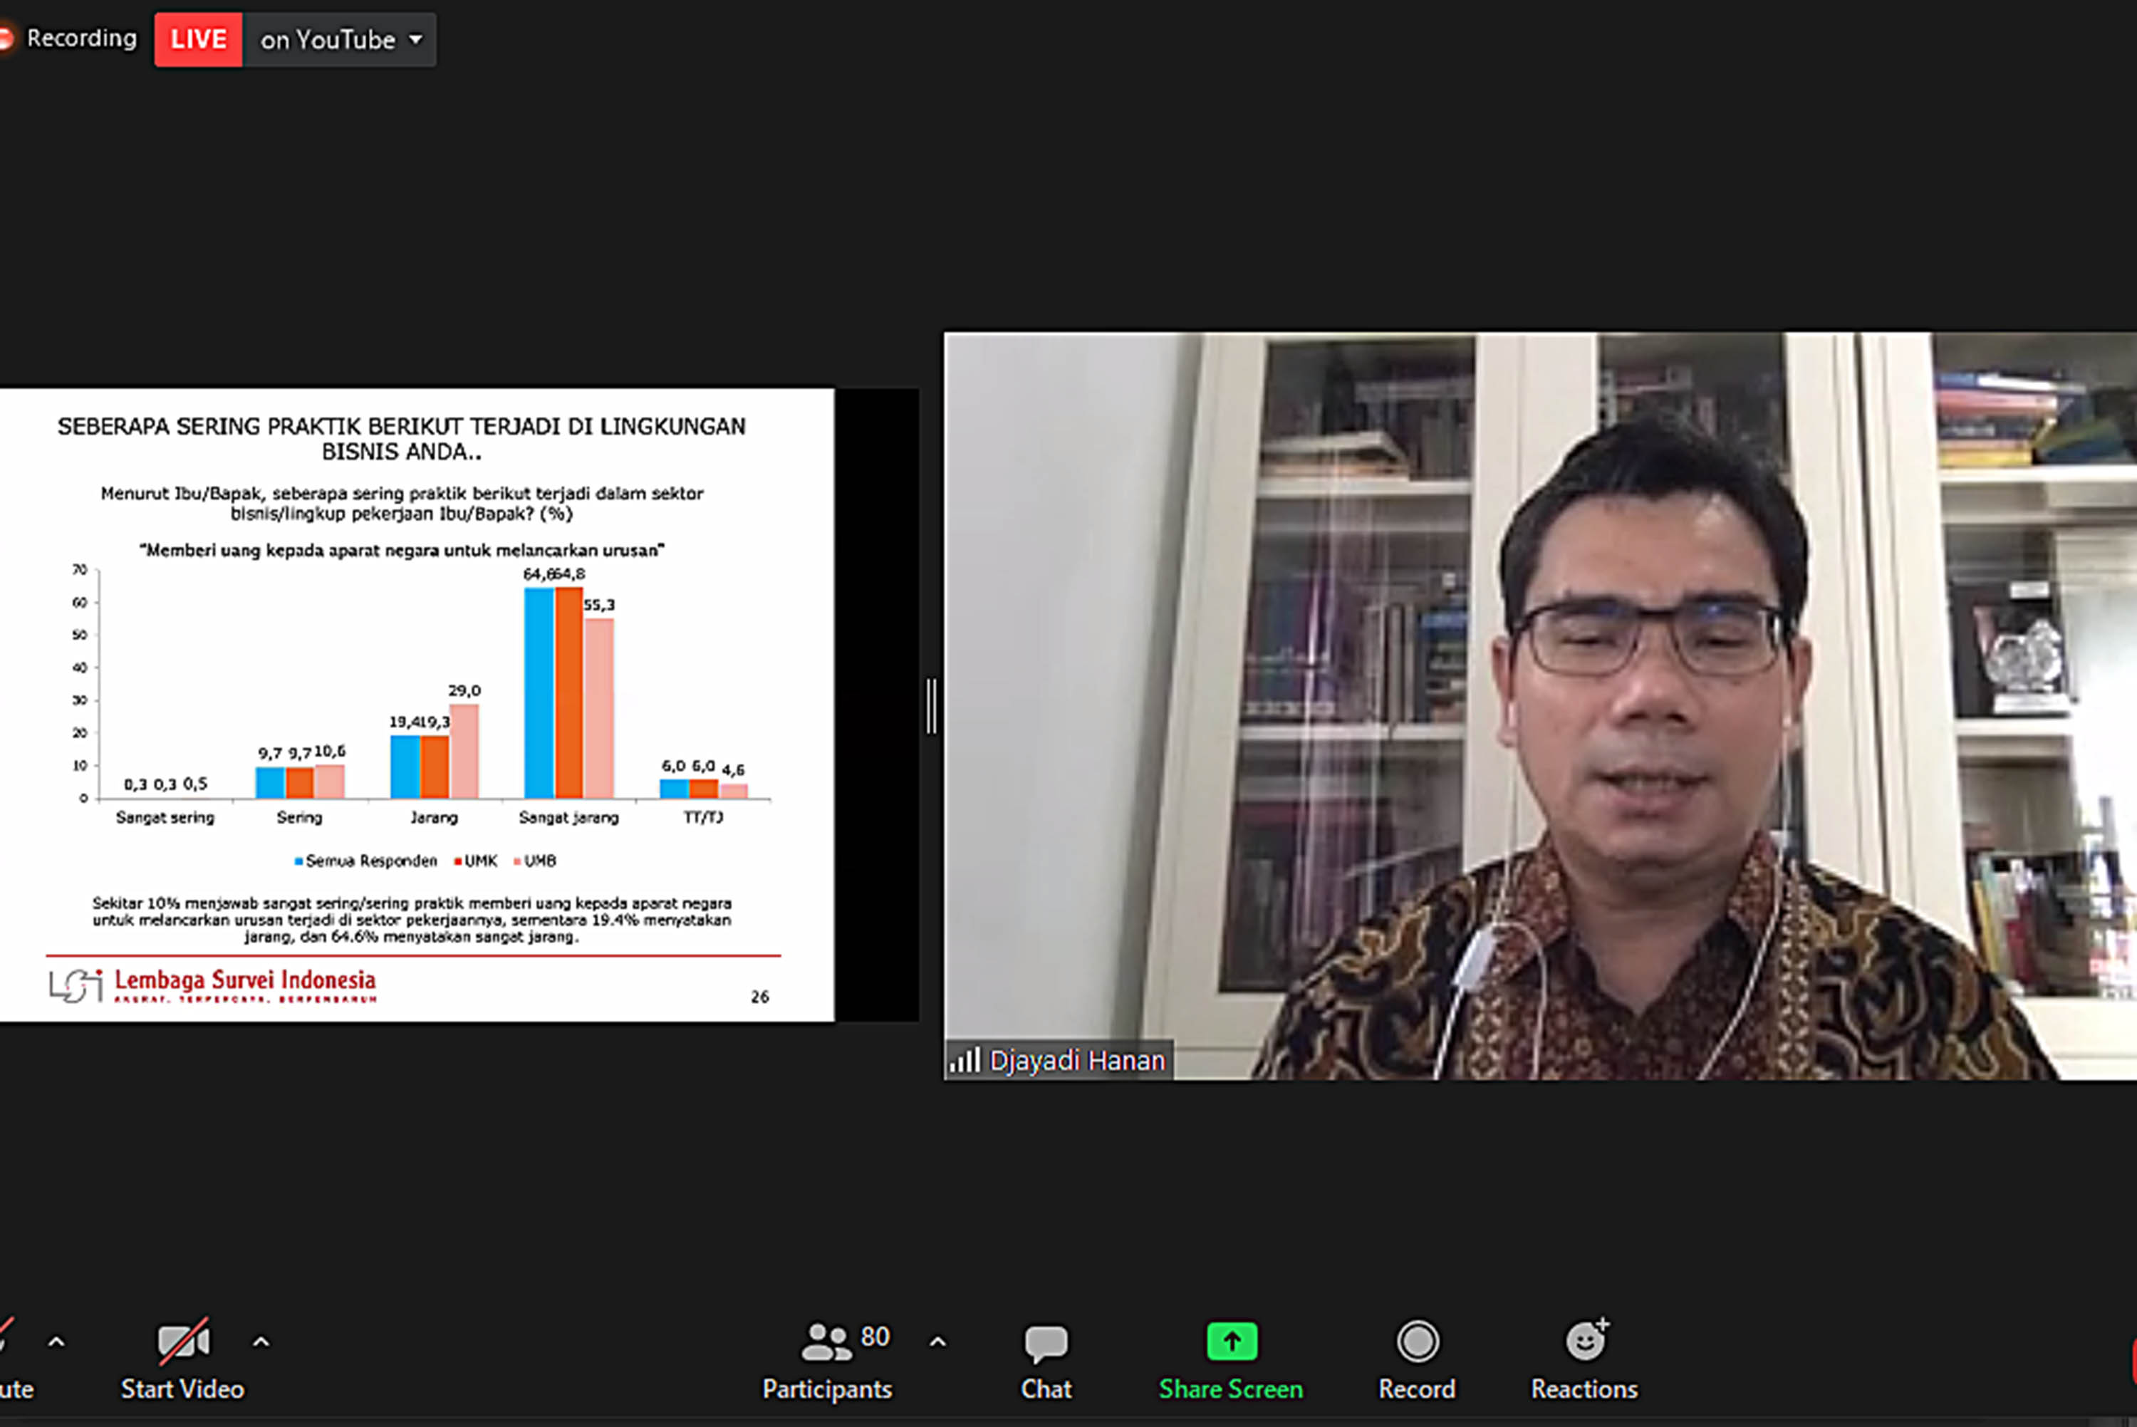Expand the audio options chevron
The image size is (2137, 1427).
coord(56,1339)
